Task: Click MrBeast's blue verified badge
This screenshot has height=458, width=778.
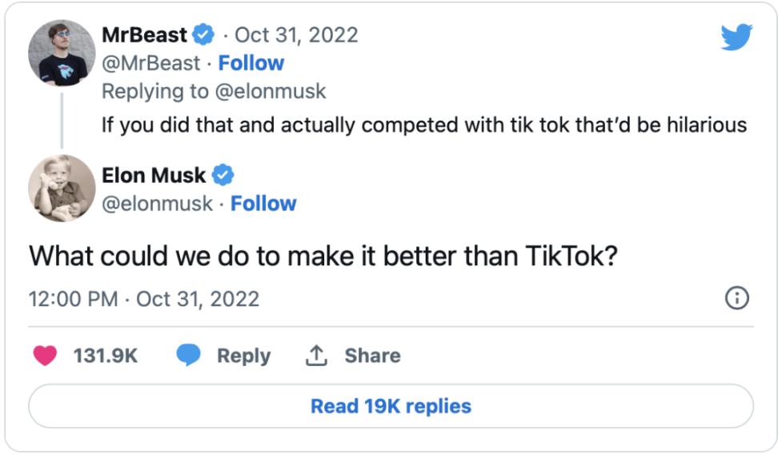Action: [204, 35]
